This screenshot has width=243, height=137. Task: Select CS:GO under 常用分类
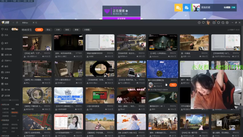(x=14, y=116)
